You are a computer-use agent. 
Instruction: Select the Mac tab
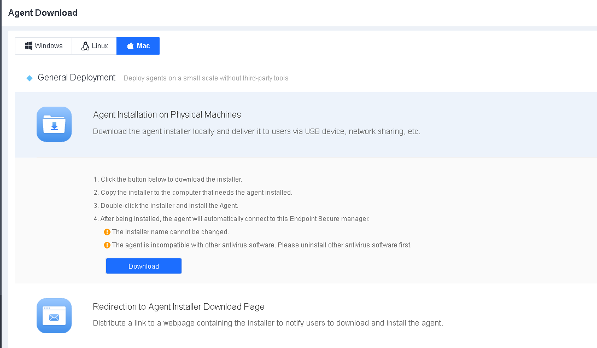(138, 46)
